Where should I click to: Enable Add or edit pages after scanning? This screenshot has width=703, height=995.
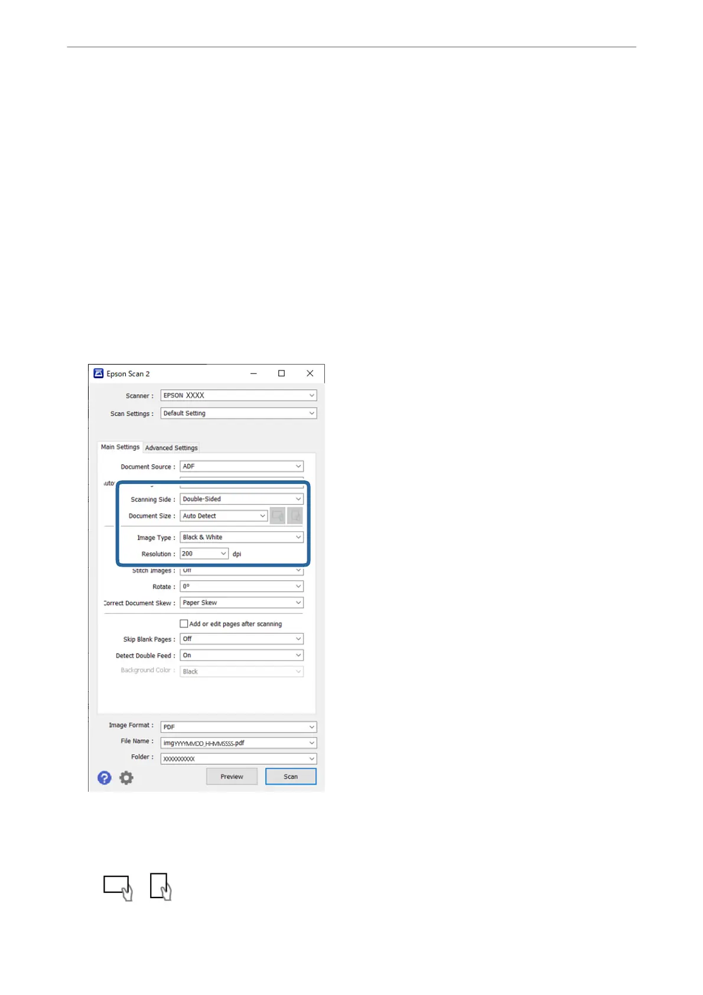[184, 623]
